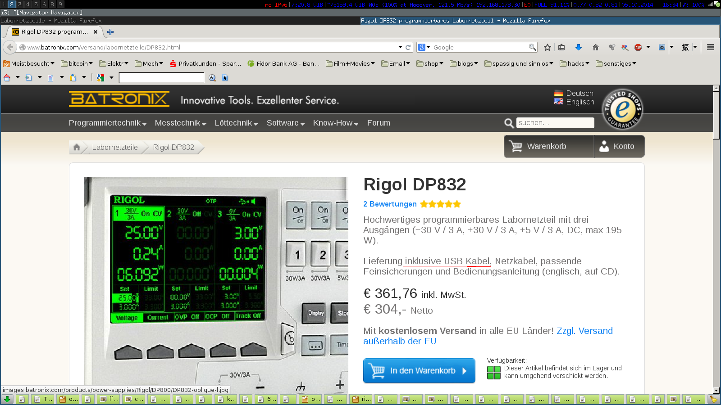The image size is (721, 405).
Task: Go back with the browser back arrow
Action: (x=10, y=47)
